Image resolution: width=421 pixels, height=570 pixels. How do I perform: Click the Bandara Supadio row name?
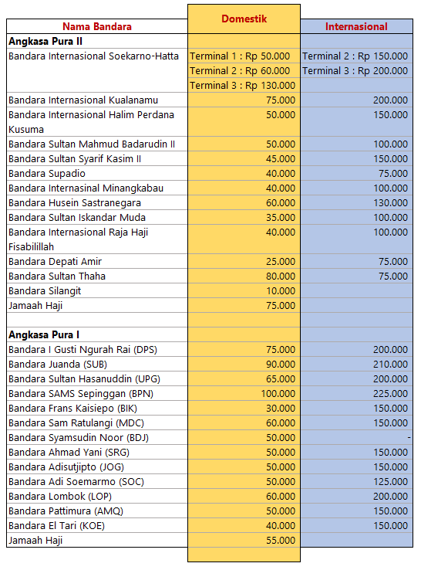tap(47, 174)
